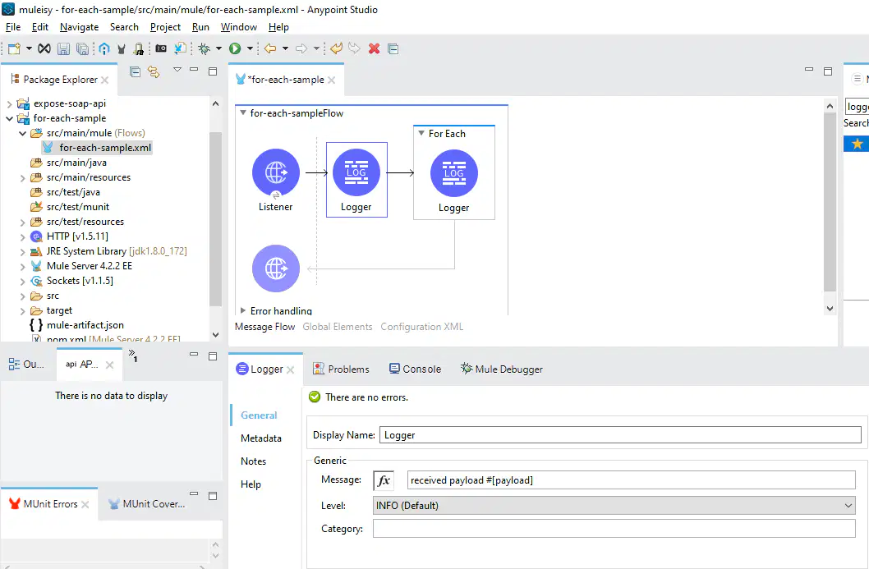The height and width of the screenshot is (569, 869).
Task: Toggle Link with Editor in Package Explorer
Action: (154, 71)
